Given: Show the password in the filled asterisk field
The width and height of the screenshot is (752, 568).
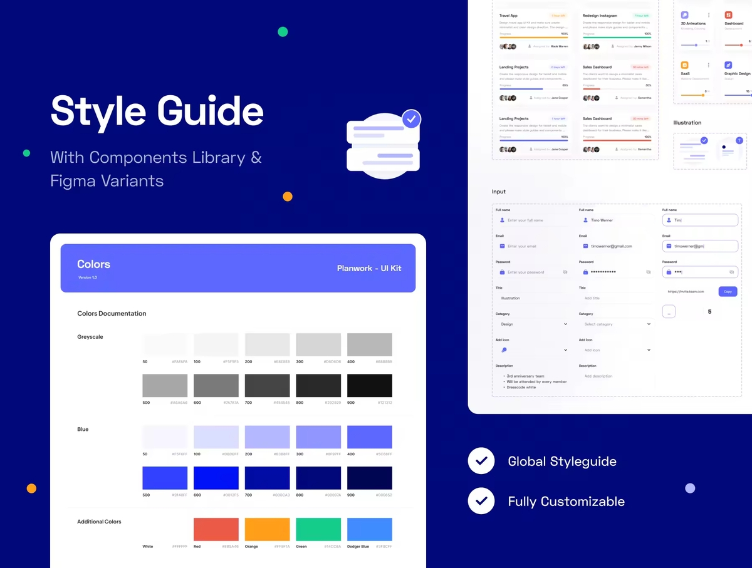Looking at the screenshot, I should (x=648, y=272).
